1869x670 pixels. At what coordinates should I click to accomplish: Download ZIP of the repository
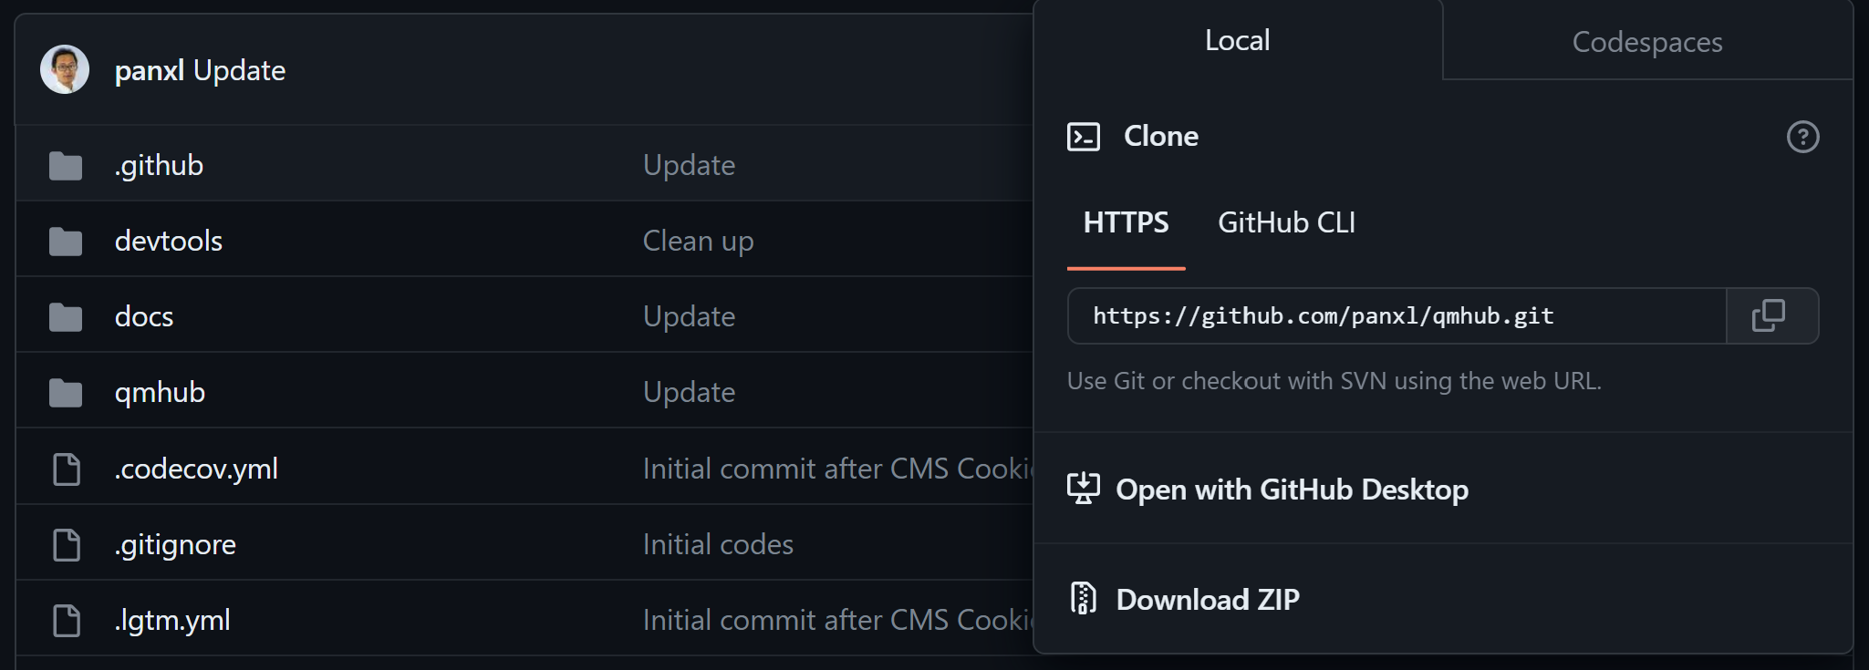point(1206,599)
